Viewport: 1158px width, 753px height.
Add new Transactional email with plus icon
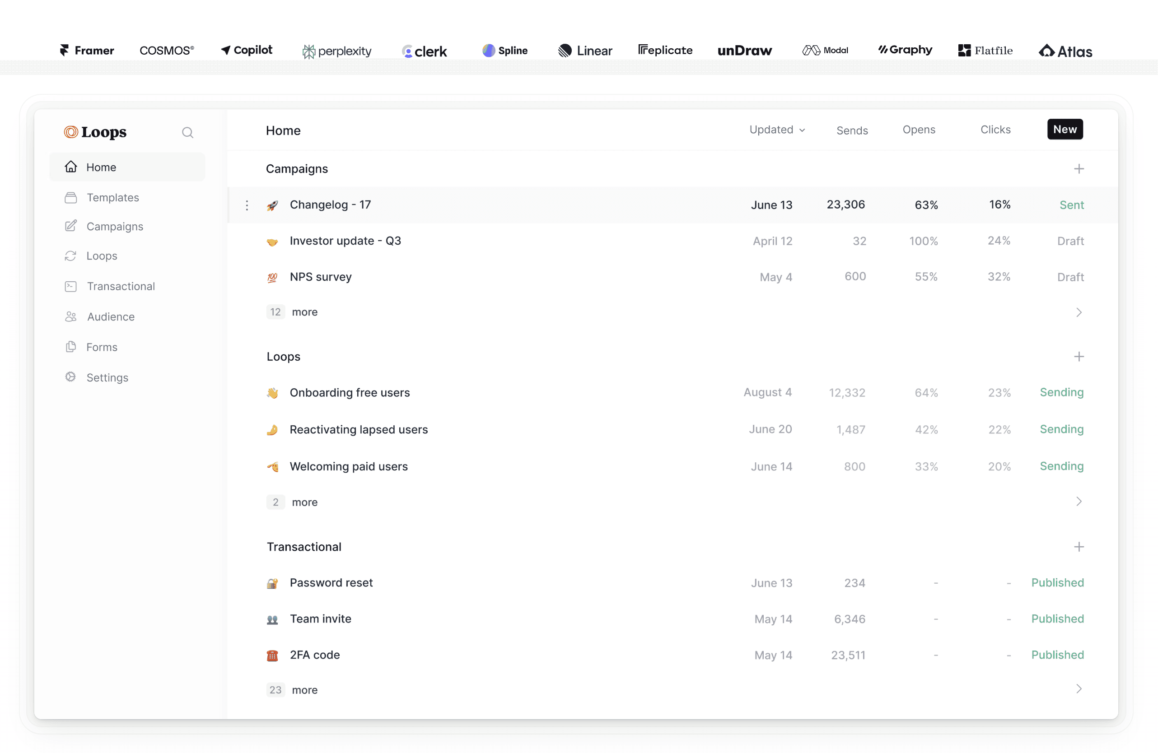tap(1078, 547)
